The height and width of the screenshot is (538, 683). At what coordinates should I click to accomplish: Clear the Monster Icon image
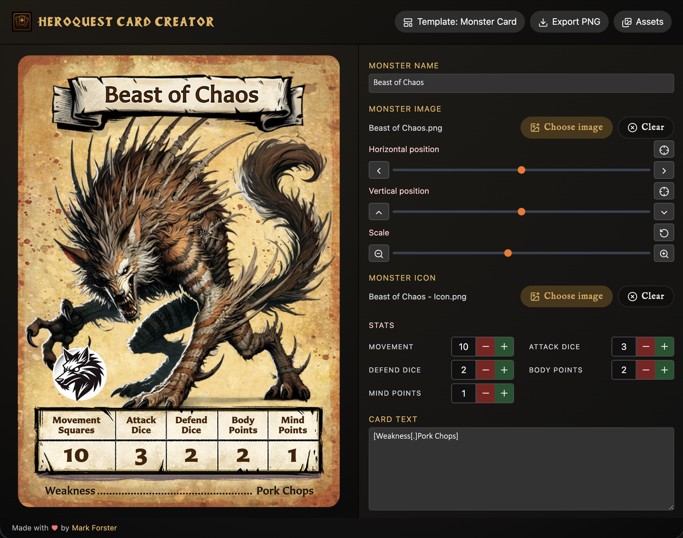click(x=645, y=296)
